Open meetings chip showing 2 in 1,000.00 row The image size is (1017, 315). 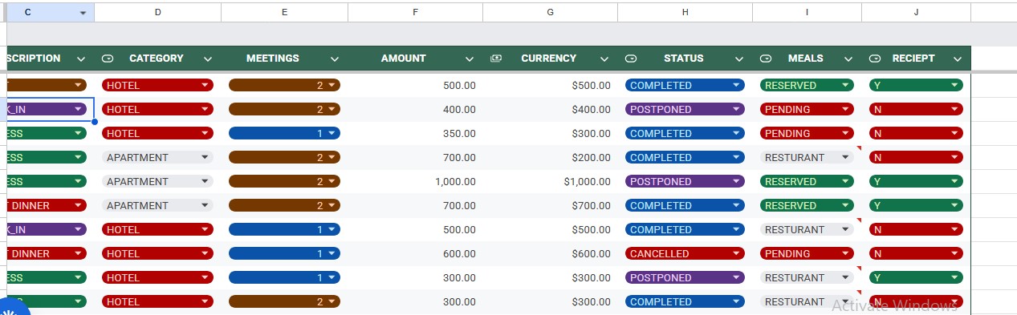click(284, 181)
